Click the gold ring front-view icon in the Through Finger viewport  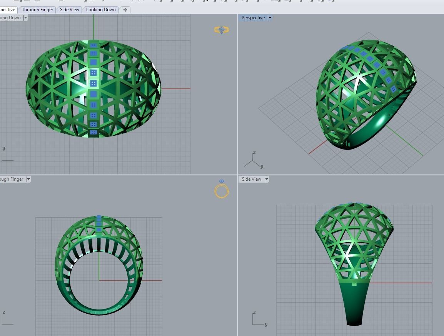point(222,189)
